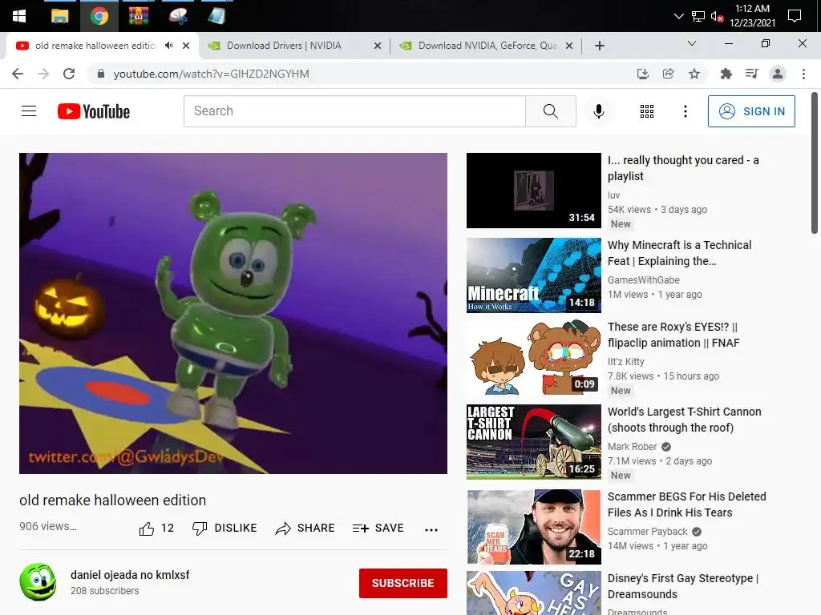Start voice search with microphone icon
Image resolution: width=821 pixels, height=615 pixels.
(x=598, y=111)
